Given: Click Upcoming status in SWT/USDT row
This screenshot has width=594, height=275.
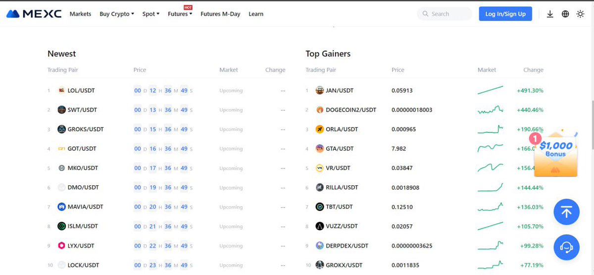Looking at the screenshot, I should pos(231,110).
